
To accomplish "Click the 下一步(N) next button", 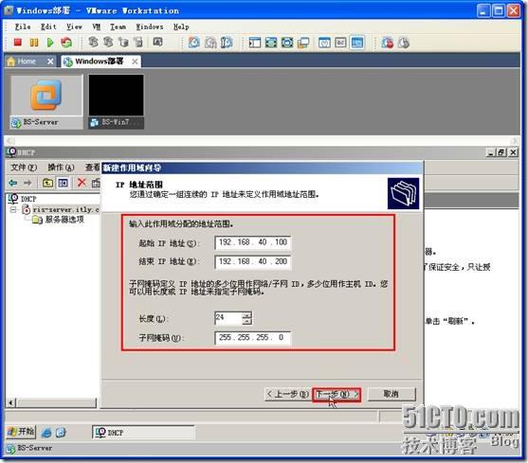I will coord(337,394).
